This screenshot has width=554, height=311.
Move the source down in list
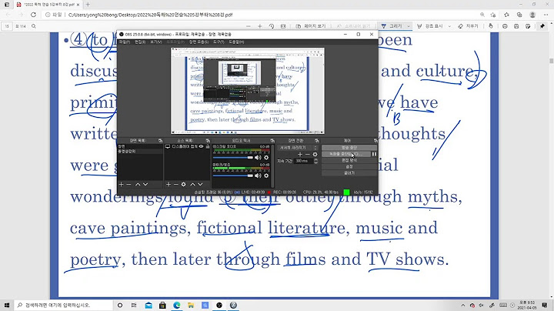click(200, 184)
